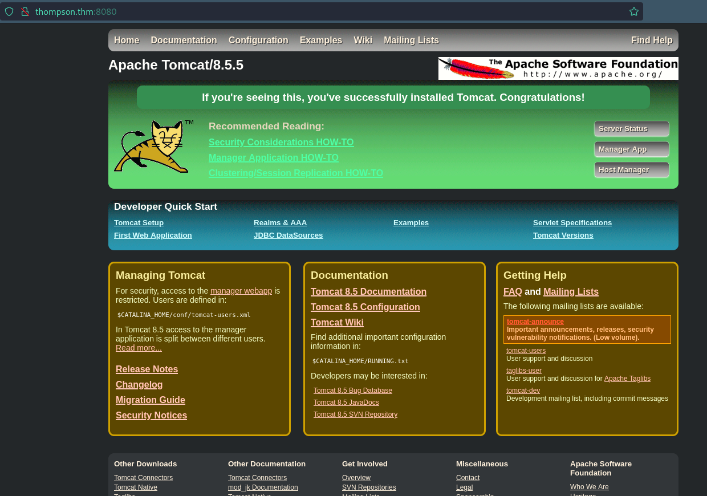Browse the Tomcat 8.5 JavaDocs link
Viewport: 707px width, 496px height.
tap(346, 403)
